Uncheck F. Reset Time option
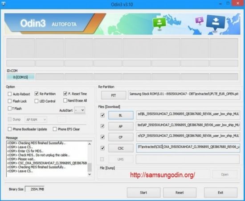 [65, 94]
